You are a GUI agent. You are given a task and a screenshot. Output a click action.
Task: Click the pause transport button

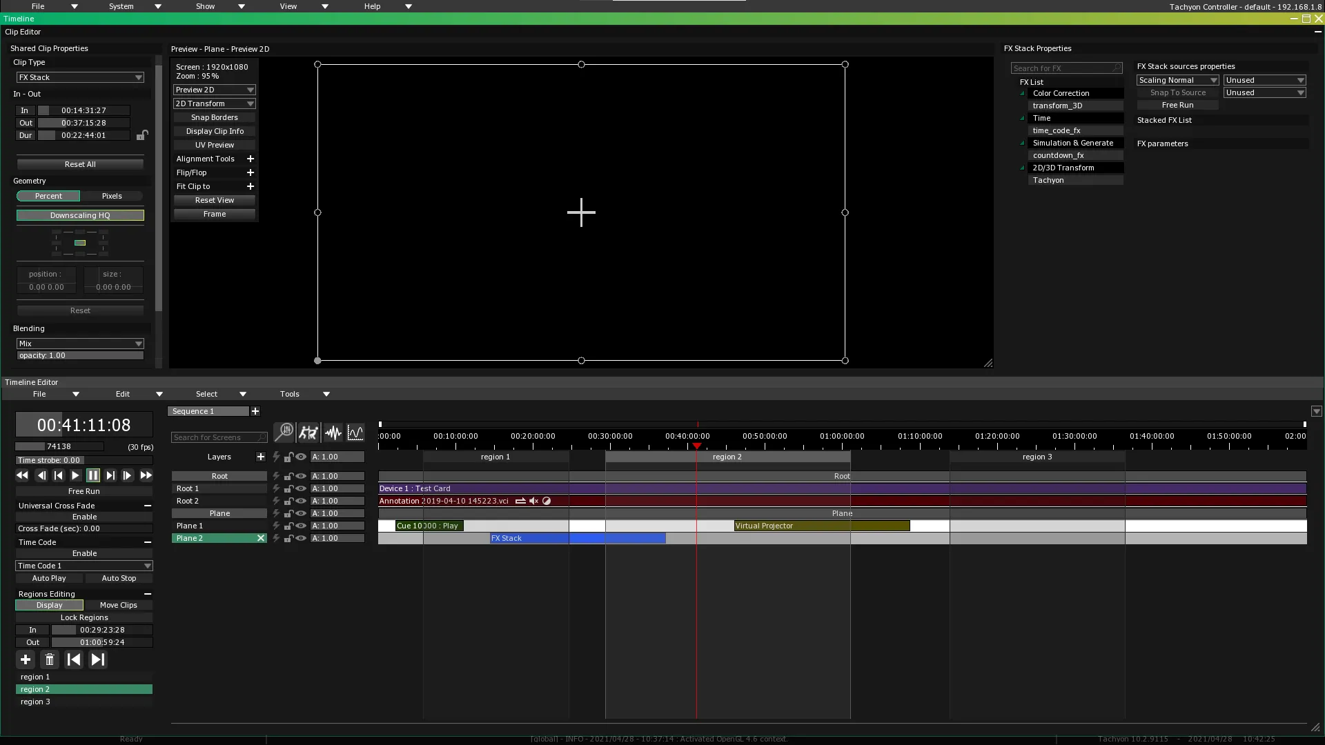[x=93, y=475]
